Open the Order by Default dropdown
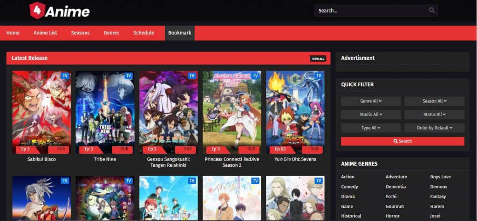Screen dimensions: 477x221 [434, 128]
